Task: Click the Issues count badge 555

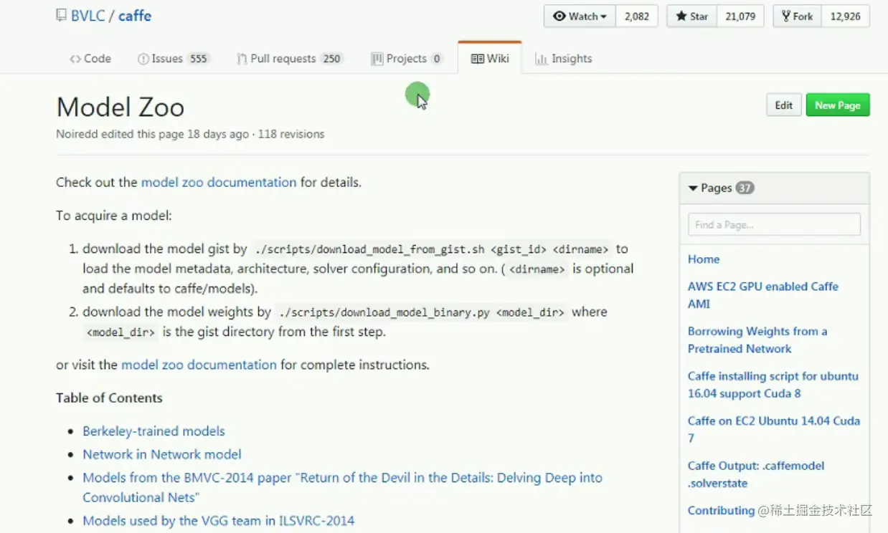Action: tap(199, 59)
